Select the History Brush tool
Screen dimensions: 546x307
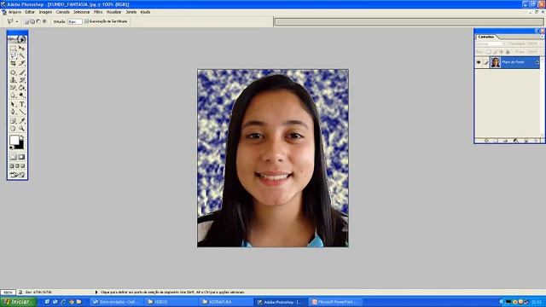(x=21, y=80)
